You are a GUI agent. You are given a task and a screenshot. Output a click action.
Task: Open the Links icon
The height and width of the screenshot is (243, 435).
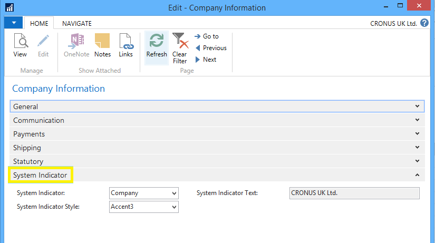(x=126, y=41)
